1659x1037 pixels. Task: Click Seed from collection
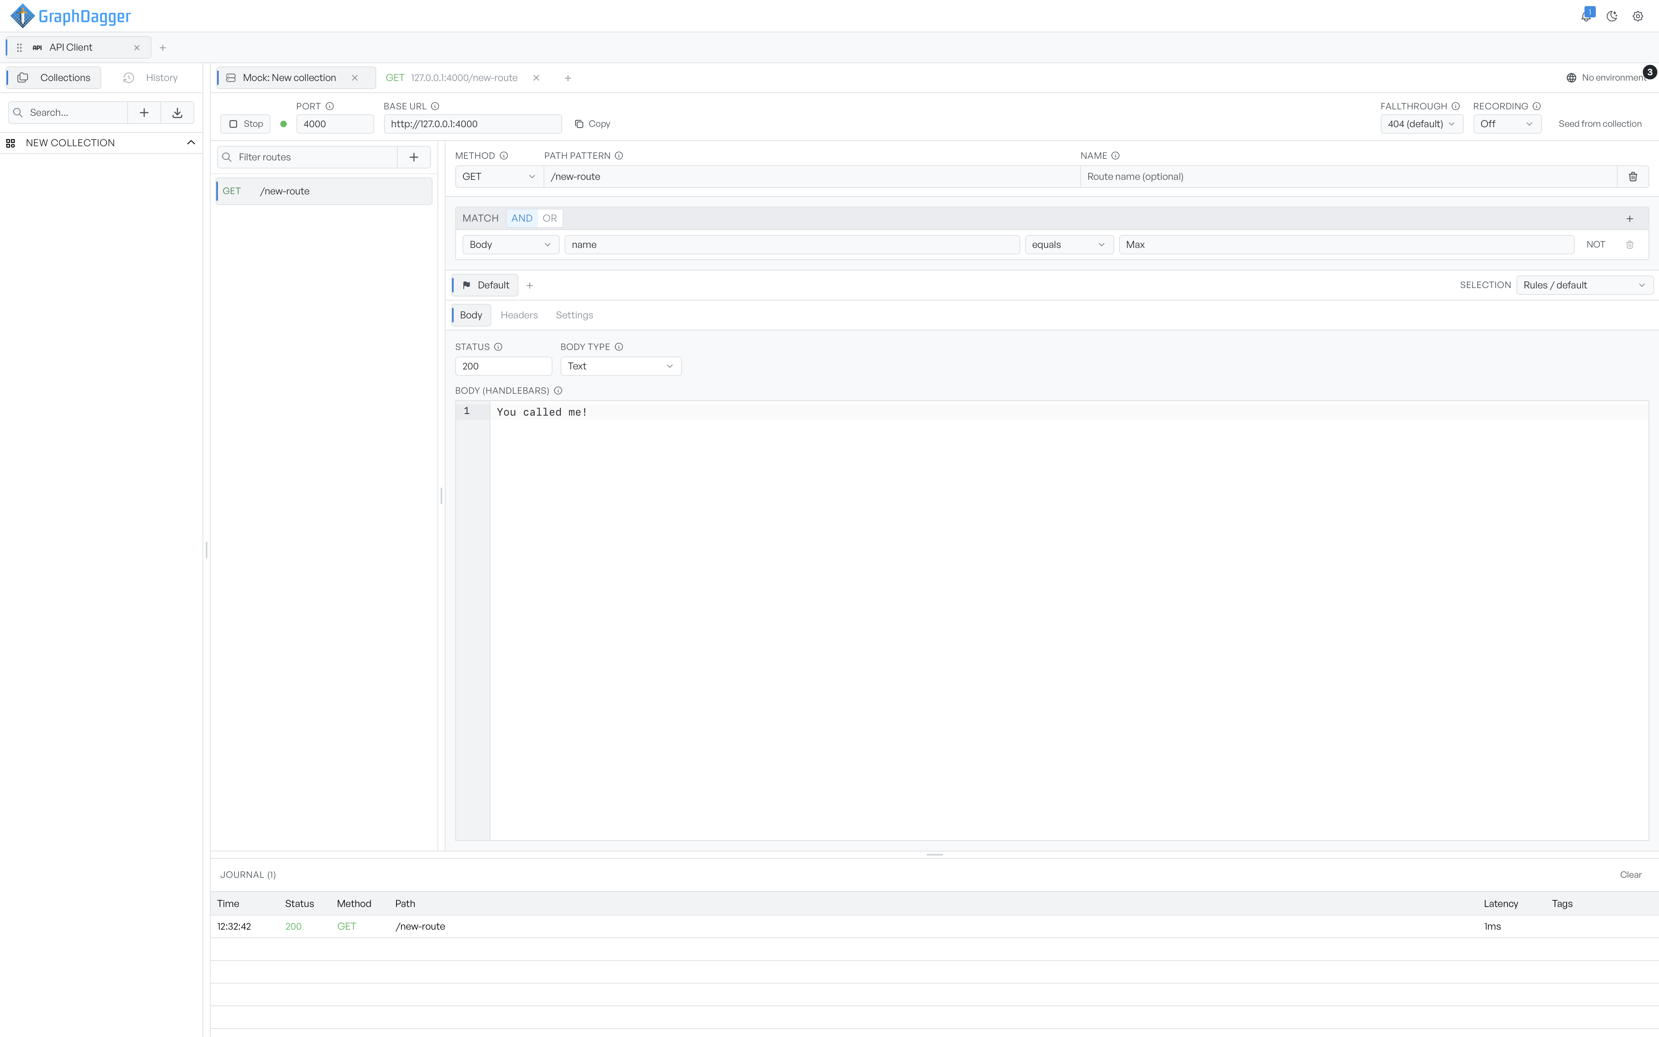point(1599,124)
